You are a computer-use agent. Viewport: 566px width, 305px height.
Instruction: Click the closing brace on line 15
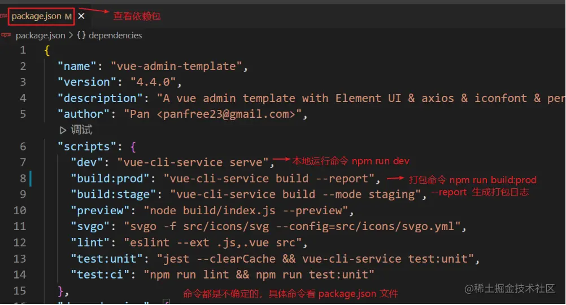click(60, 291)
